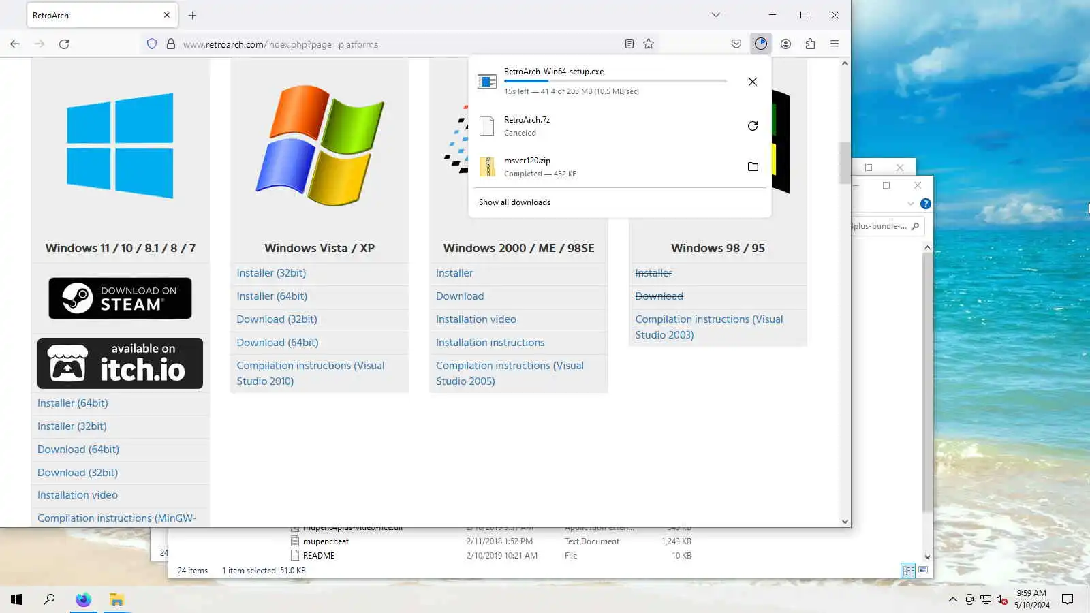Expand the File Explorer ribbon chevron

point(911,204)
